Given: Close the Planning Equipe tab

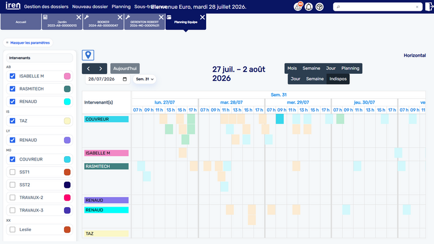Looking at the screenshot, I should (202, 17).
